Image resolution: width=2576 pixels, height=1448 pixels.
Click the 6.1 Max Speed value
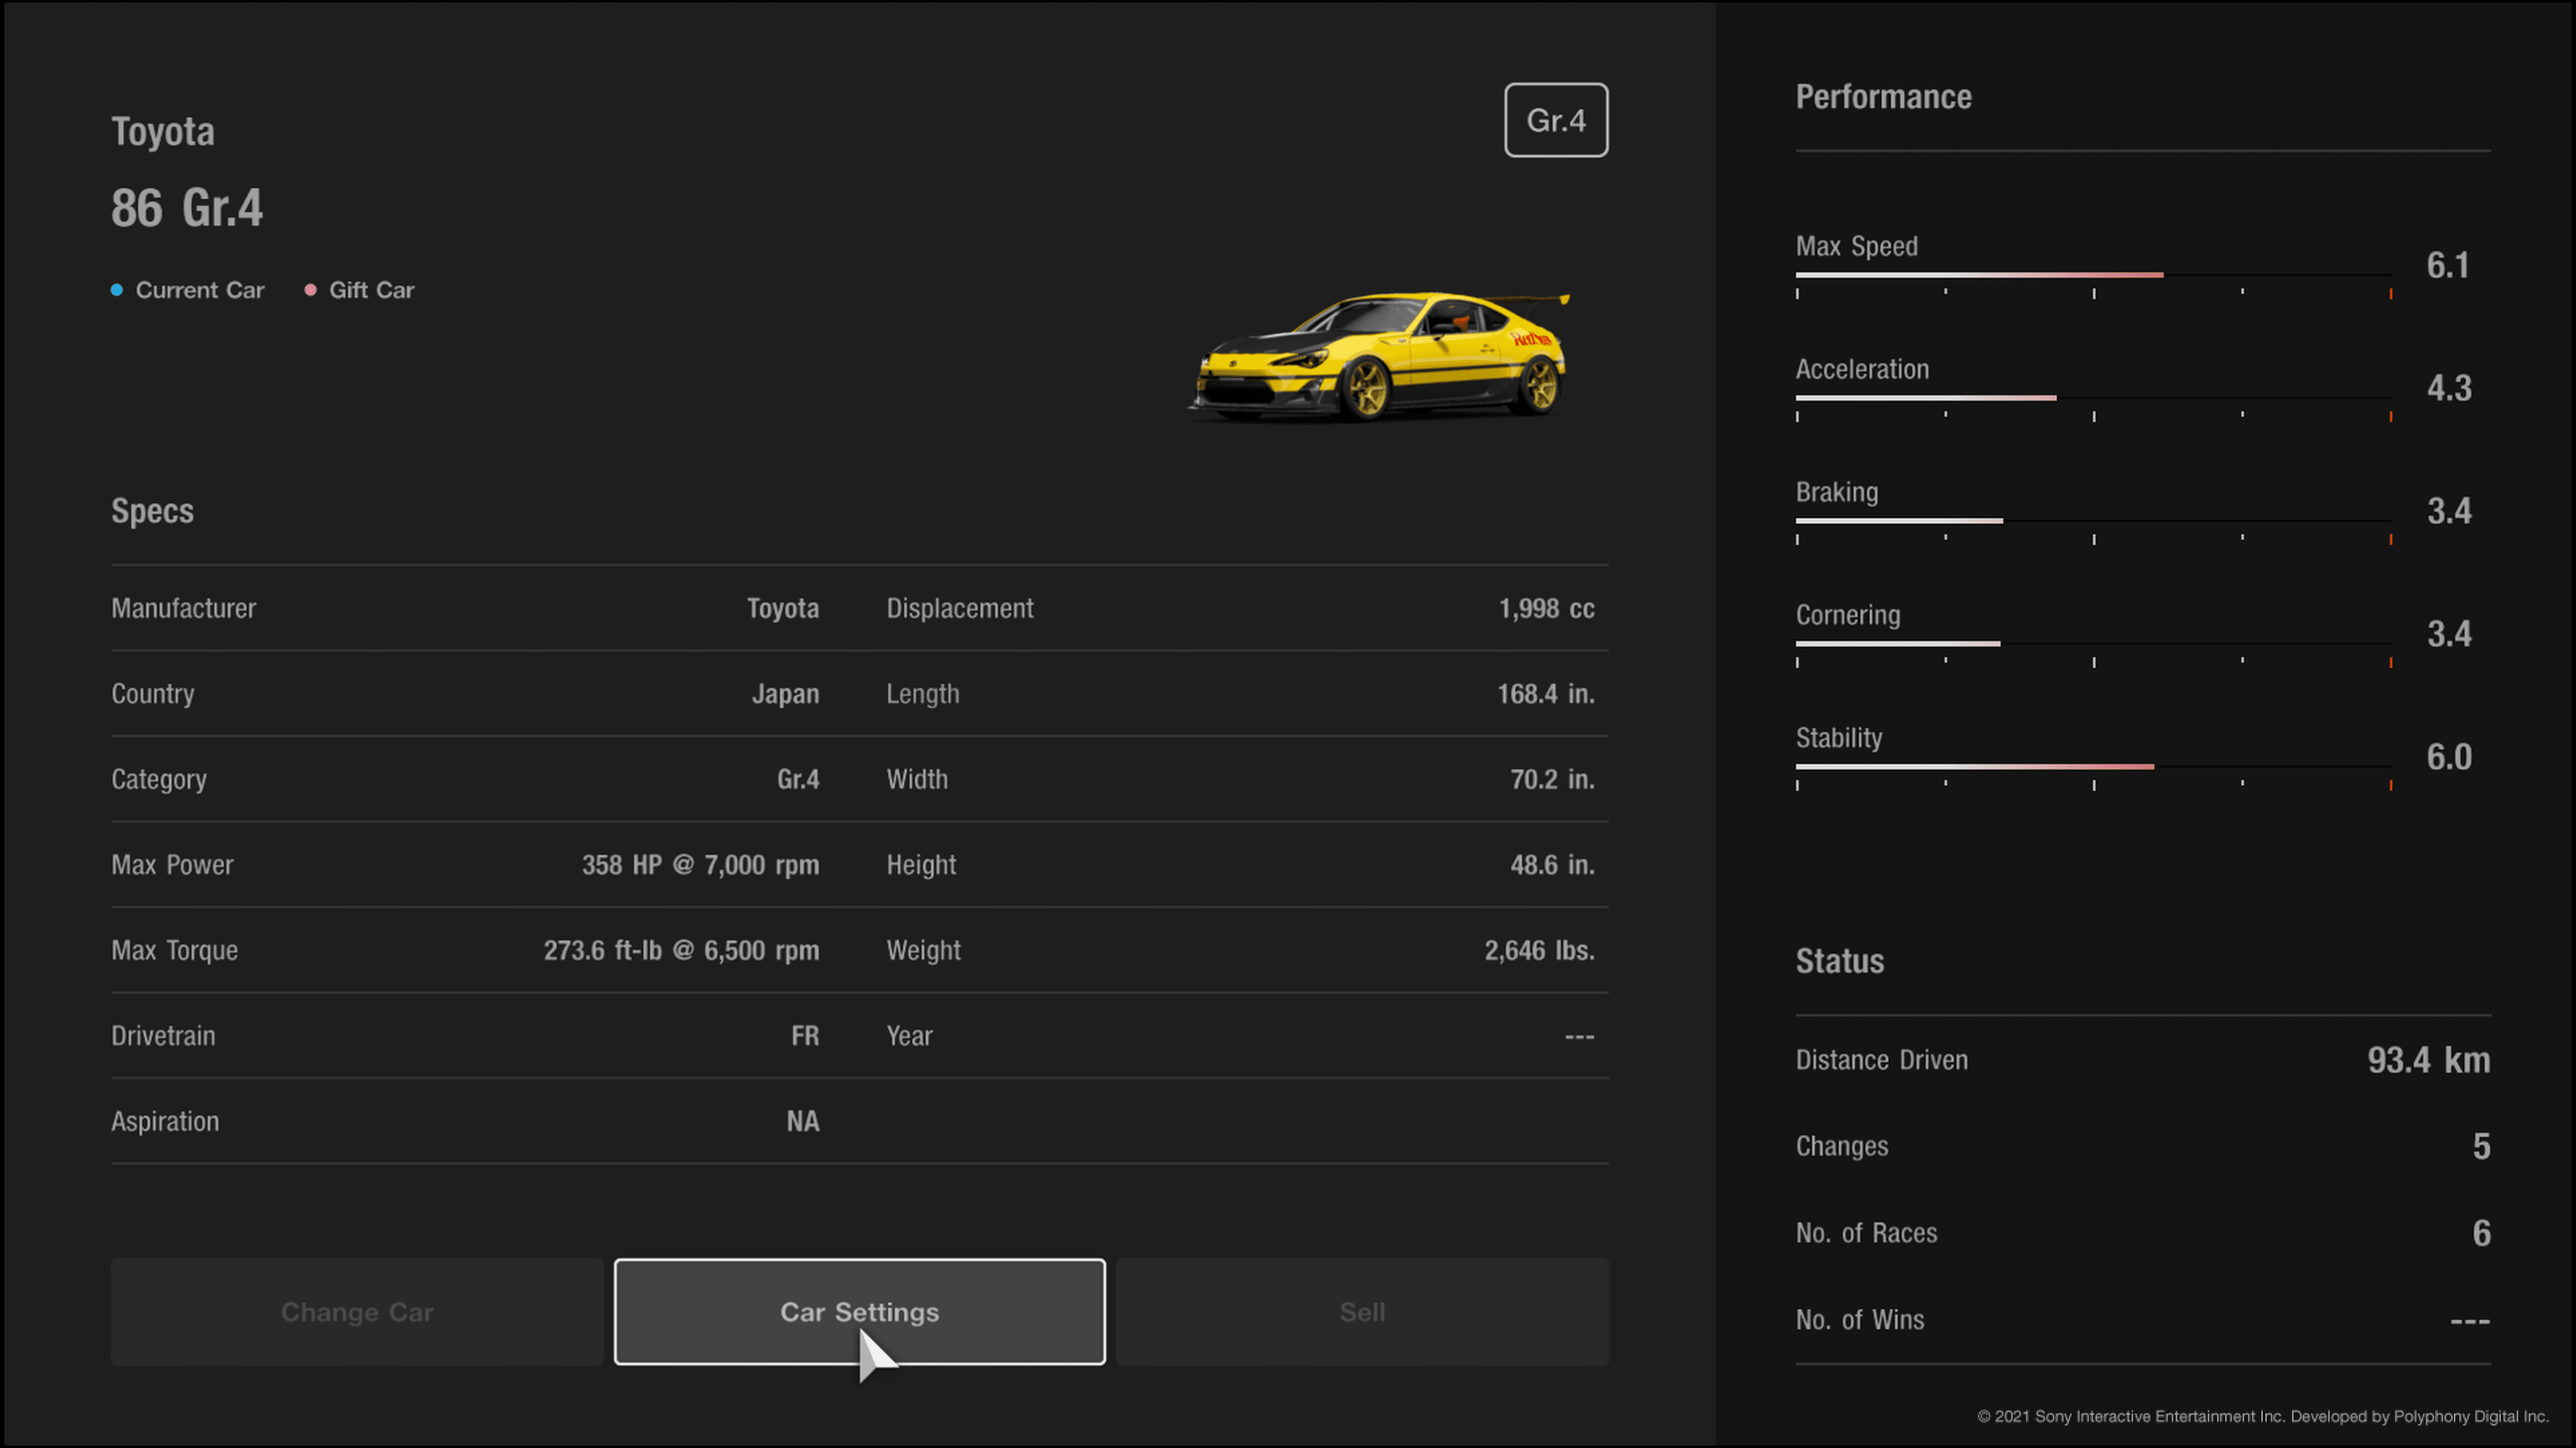tap(2448, 266)
